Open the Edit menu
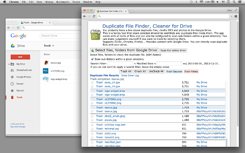This screenshot has width=245, height=153. [31, 2]
